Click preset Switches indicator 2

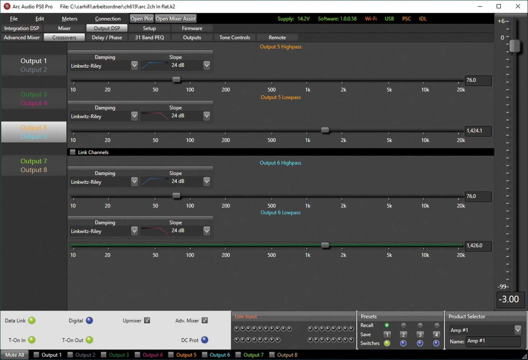403,343
